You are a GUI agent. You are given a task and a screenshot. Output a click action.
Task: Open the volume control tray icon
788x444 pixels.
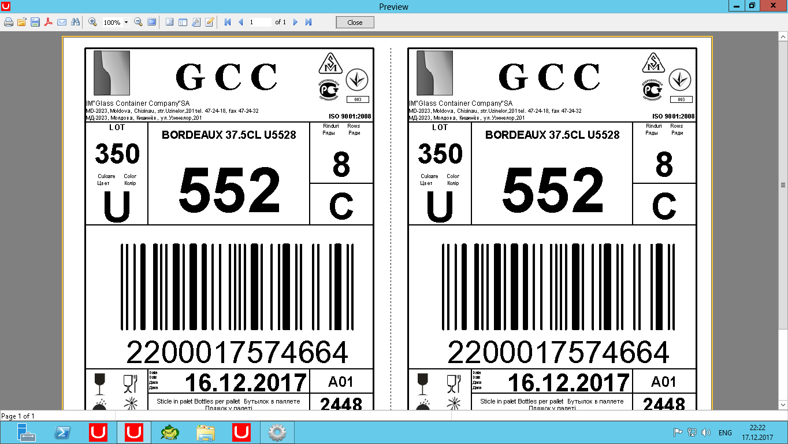pyautogui.click(x=705, y=432)
